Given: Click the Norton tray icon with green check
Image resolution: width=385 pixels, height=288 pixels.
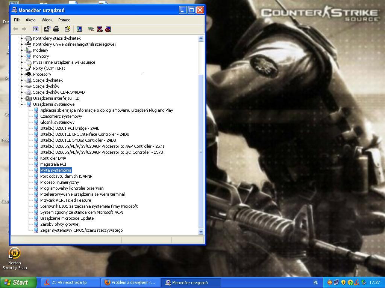Looking at the screenshot, I should [350, 282].
